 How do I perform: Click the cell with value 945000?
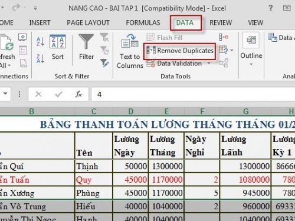click(245, 193)
